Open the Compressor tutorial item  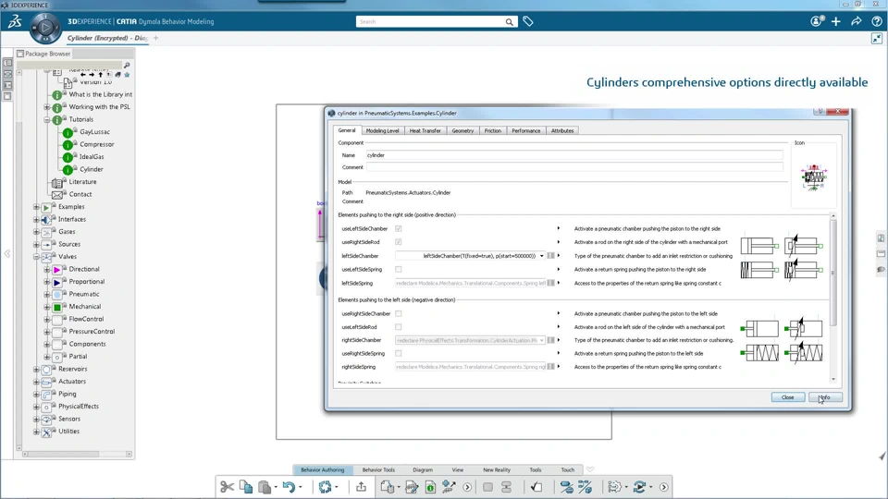(x=97, y=144)
